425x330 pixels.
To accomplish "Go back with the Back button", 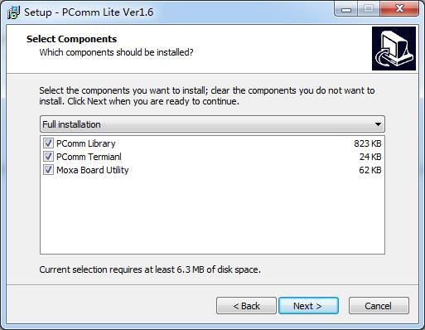I will pos(246,306).
